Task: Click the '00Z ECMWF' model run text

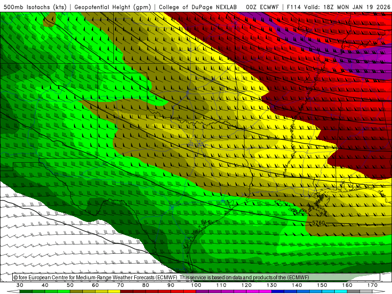Action: [262, 7]
